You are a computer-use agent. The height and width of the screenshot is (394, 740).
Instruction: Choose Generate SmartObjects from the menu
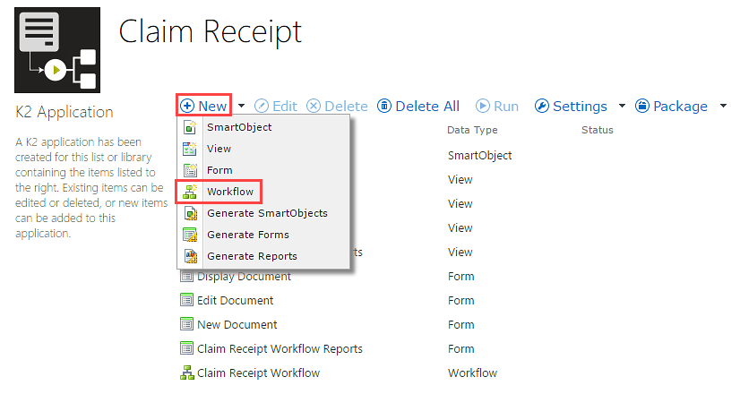click(x=267, y=213)
